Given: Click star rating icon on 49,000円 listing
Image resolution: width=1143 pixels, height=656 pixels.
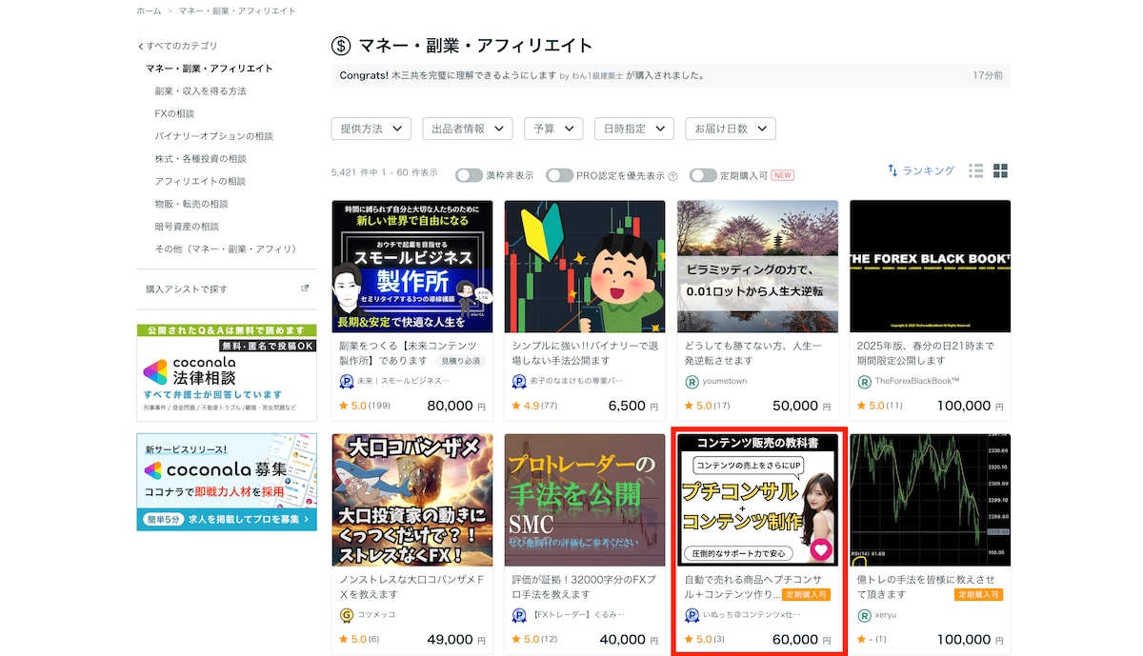Looking at the screenshot, I should 345,639.
